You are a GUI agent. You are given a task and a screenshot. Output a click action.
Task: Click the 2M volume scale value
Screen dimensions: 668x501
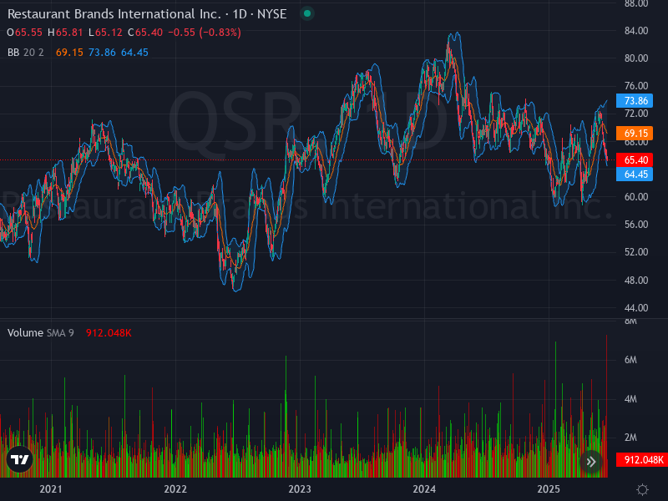point(630,438)
